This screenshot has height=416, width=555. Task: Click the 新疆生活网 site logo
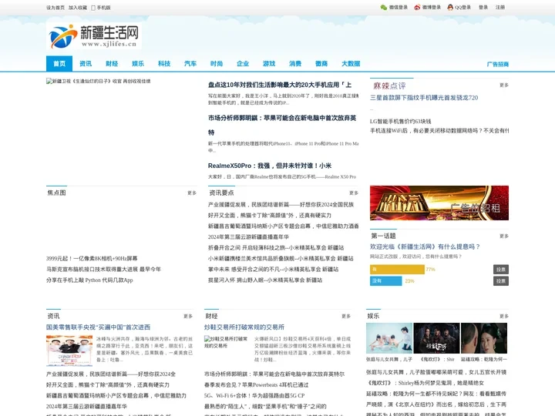tap(94, 36)
